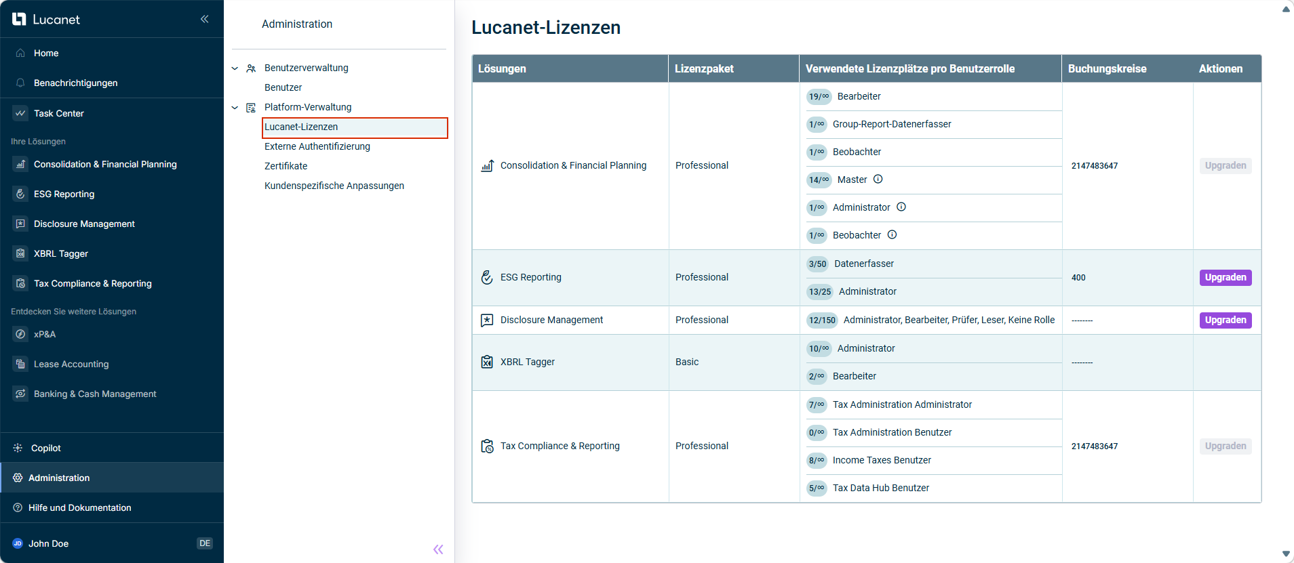1294x563 pixels.
Task: Click the scrollbar down arrow
Action: pyautogui.click(x=1286, y=554)
